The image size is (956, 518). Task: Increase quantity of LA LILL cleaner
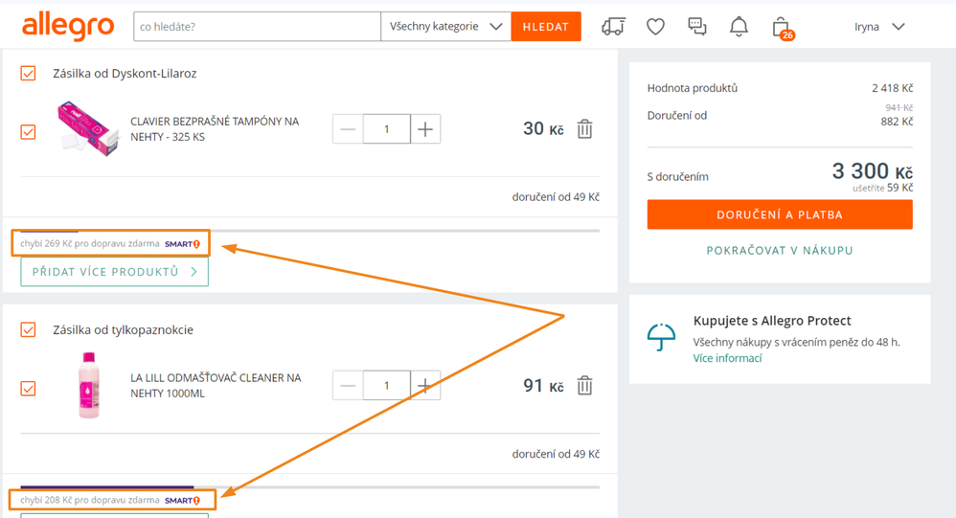pyautogui.click(x=425, y=385)
